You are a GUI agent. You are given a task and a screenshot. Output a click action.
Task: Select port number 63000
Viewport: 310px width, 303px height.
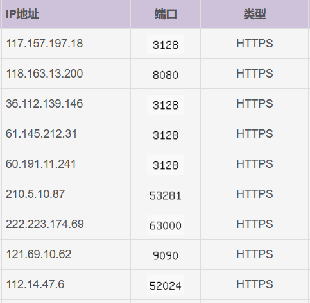point(166,225)
